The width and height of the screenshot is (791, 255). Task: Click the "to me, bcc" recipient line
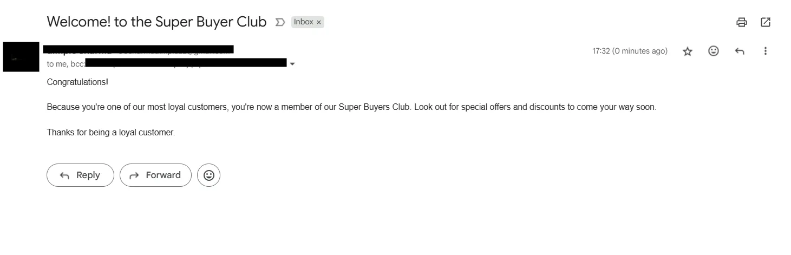[x=63, y=64]
